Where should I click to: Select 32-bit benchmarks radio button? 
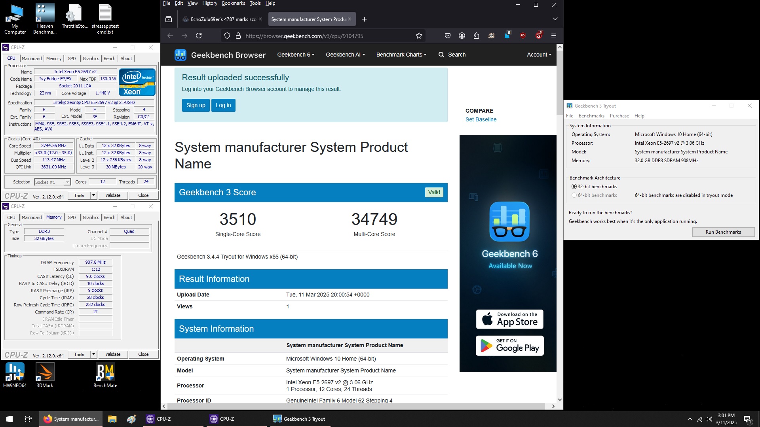[574, 187]
